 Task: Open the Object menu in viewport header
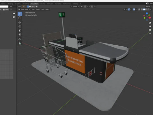click(x=47, y=10)
